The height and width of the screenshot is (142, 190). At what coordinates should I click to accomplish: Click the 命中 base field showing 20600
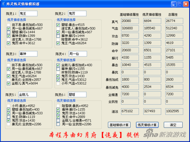130,50
